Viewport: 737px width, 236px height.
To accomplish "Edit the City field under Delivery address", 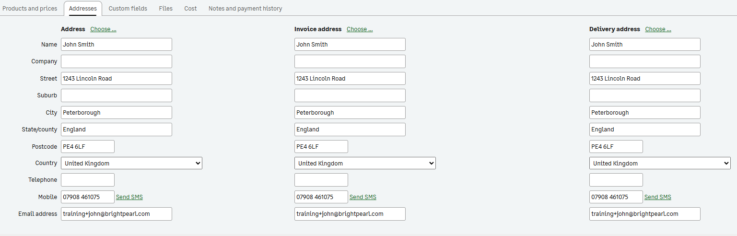I will (x=645, y=113).
